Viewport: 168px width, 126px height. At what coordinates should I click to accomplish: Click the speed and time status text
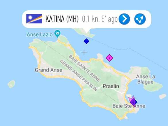tap(100, 19)
